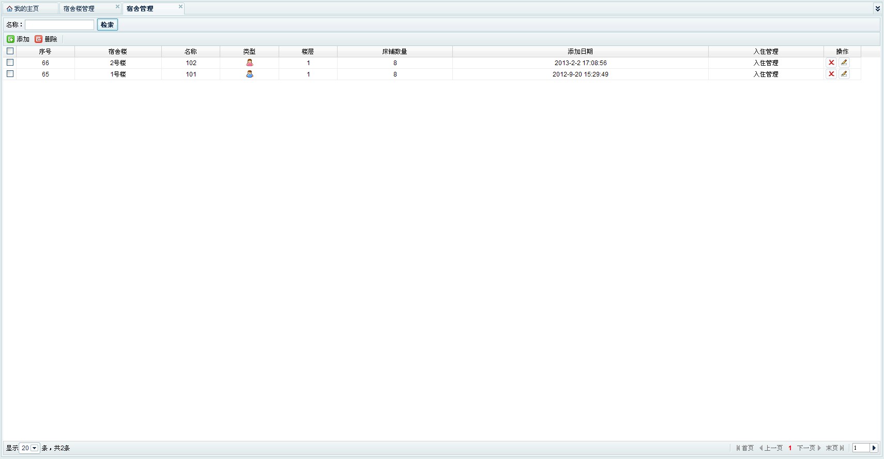Click room name cell 101
This screenshot has height=459, width=884.
coord(191,74)
